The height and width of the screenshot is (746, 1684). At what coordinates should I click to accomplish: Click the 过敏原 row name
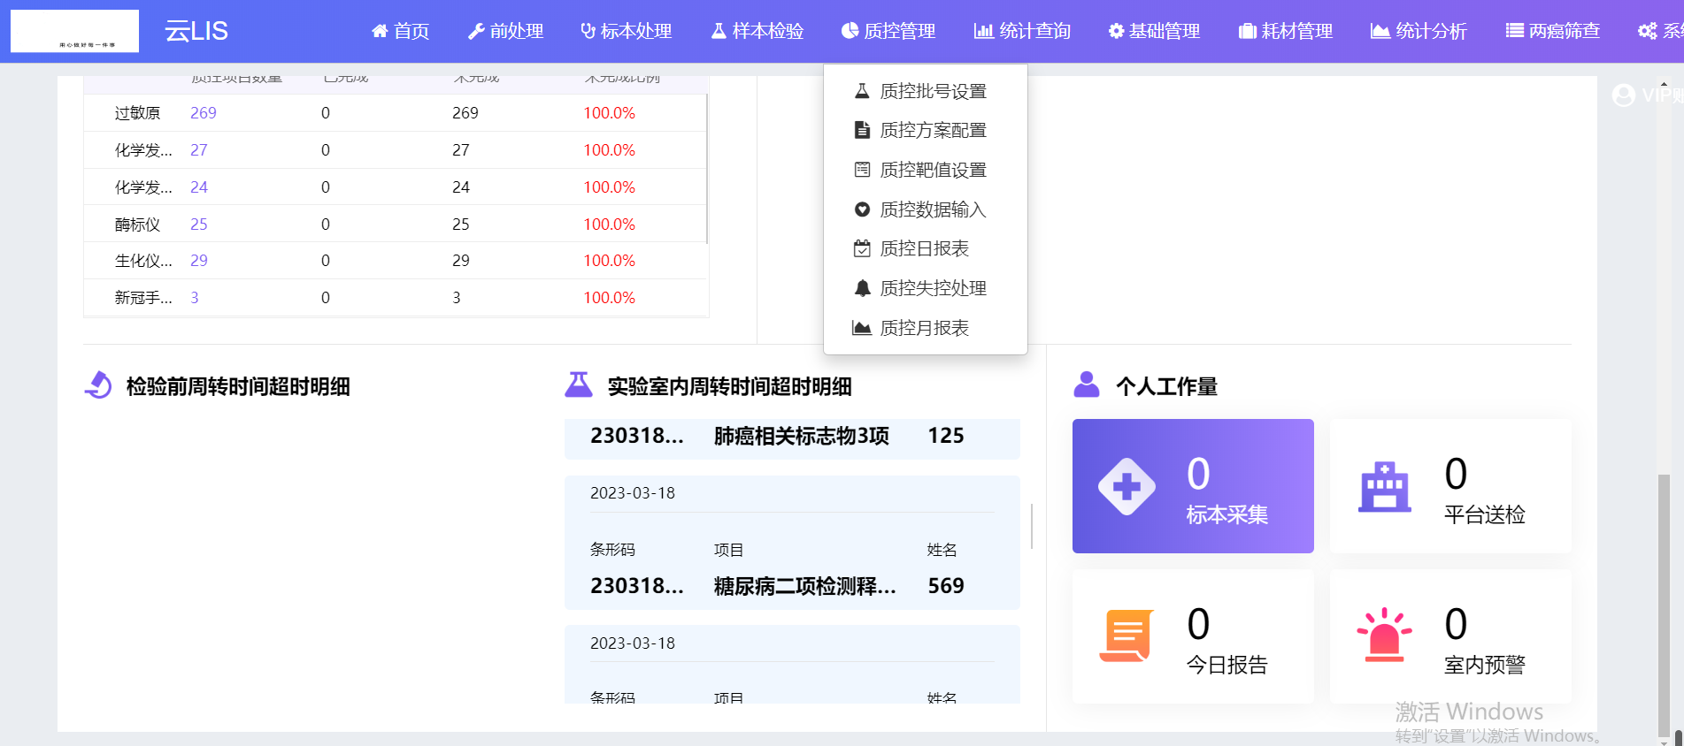(138, 113)
